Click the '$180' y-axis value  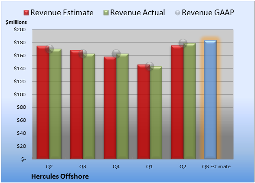(x=20, y=42)
